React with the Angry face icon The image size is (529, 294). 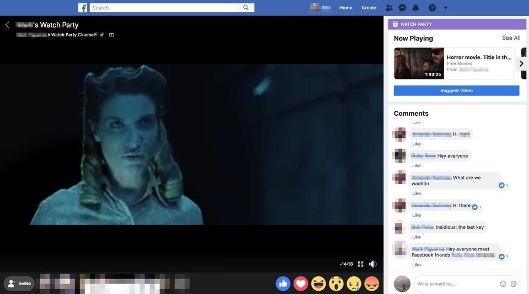(372, 284)
